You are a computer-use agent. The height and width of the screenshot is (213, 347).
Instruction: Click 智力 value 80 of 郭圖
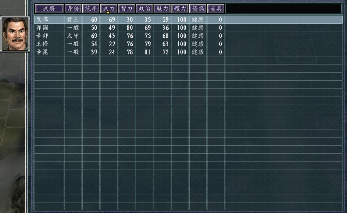(130, 28)
